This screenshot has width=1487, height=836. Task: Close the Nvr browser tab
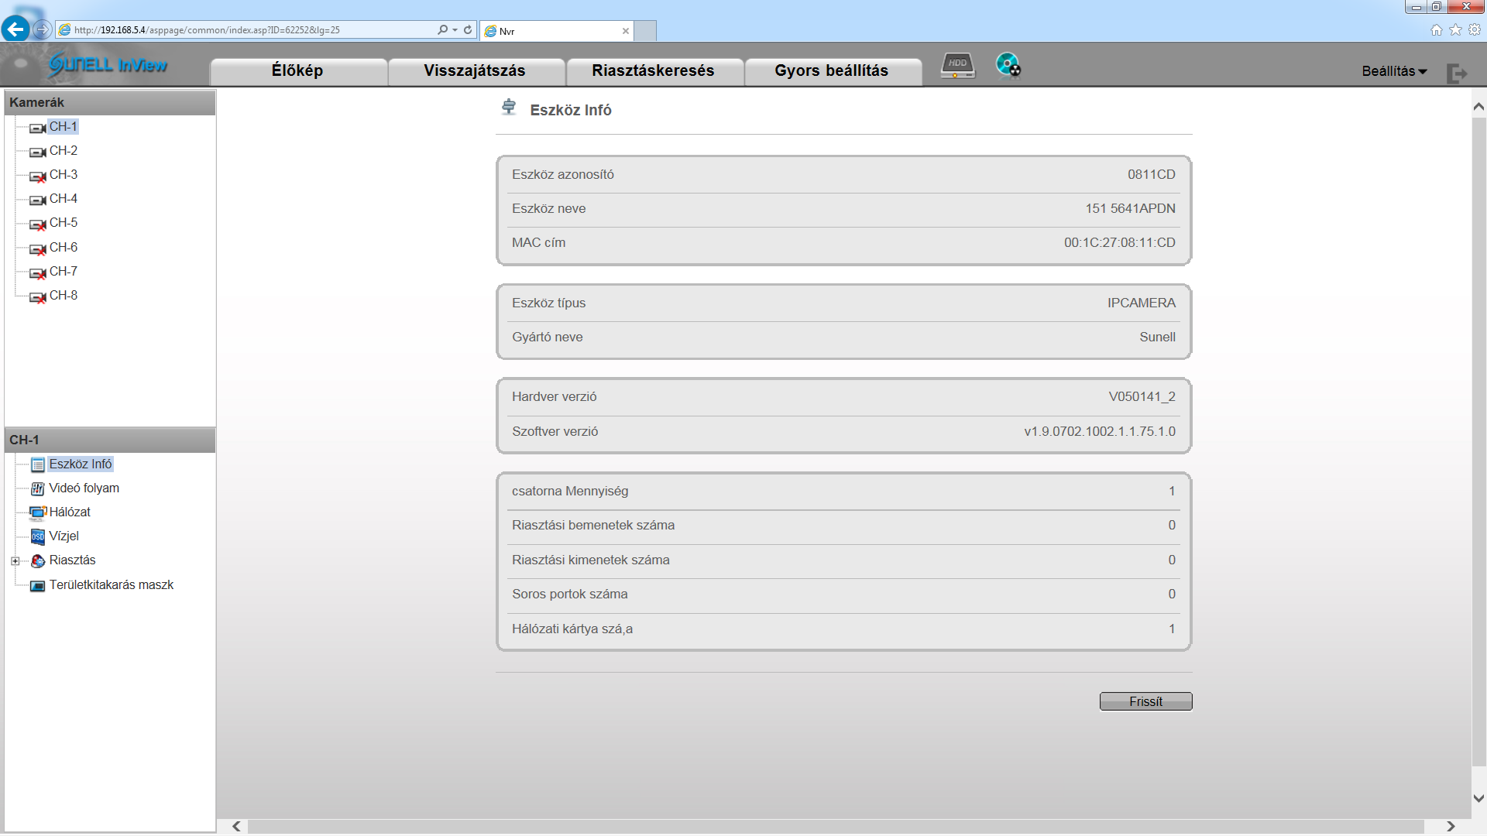point(625,31)
